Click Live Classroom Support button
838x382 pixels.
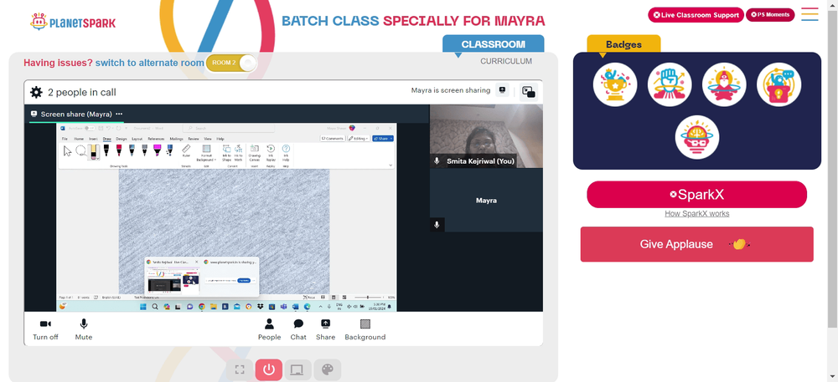click(x=696, y=15)
